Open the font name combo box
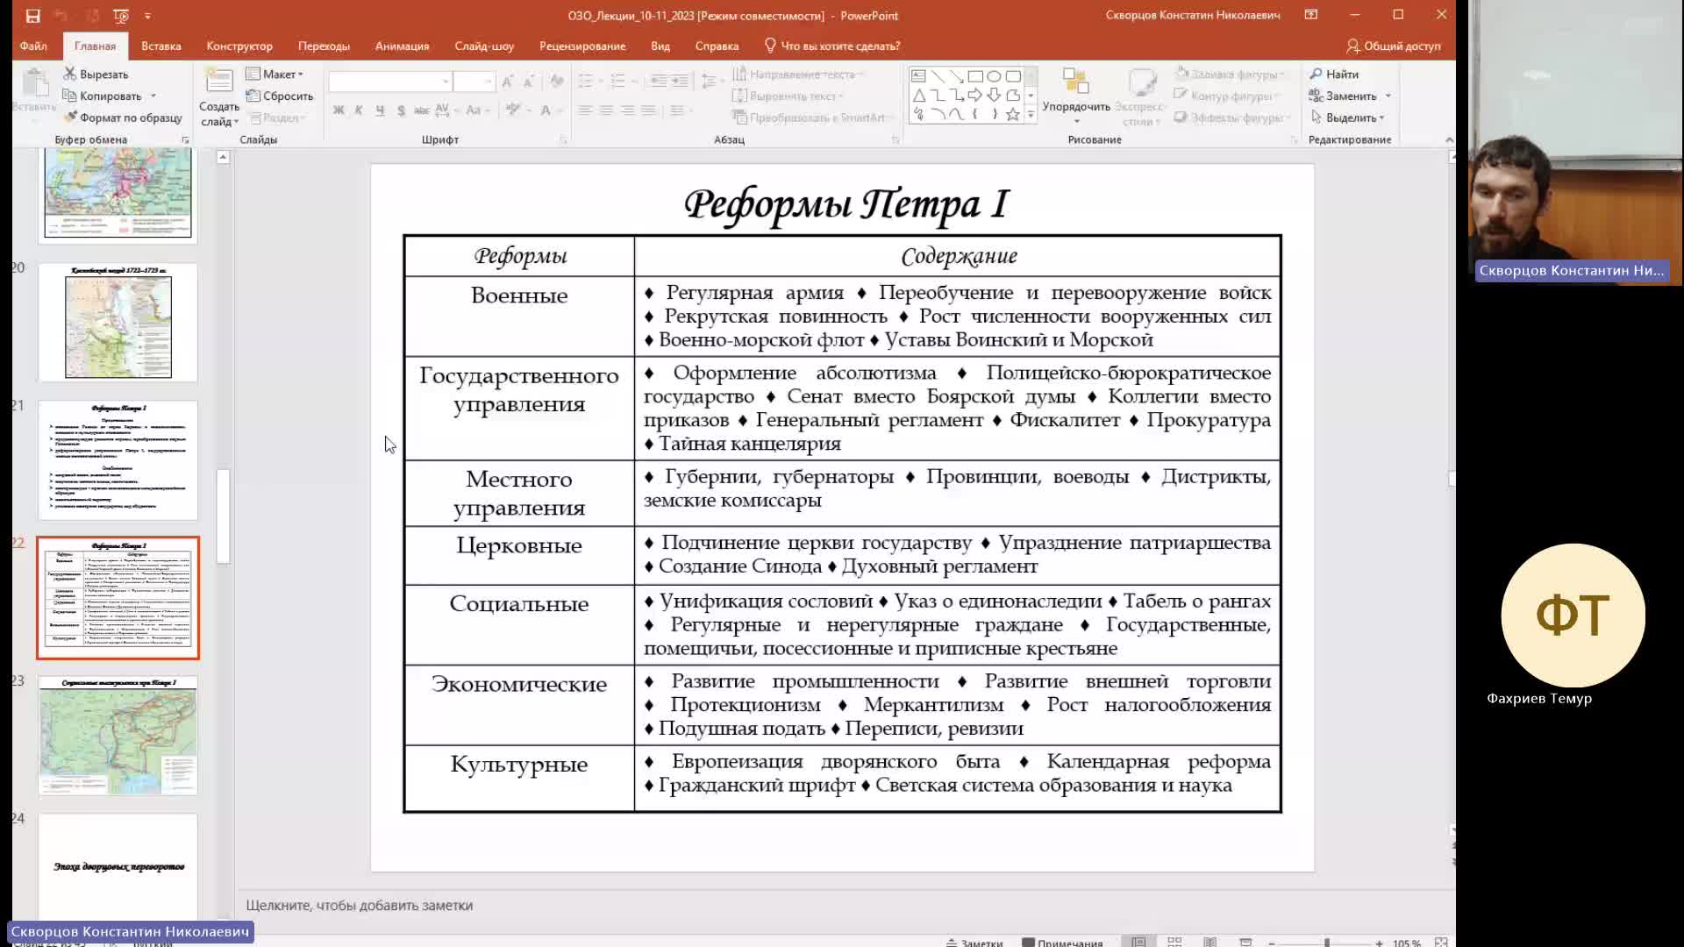The image size is (1684, 947). pos(390,82)
